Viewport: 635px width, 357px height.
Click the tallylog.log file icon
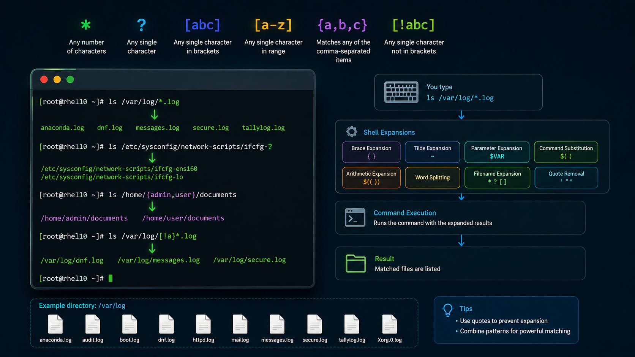pos(352,324)
